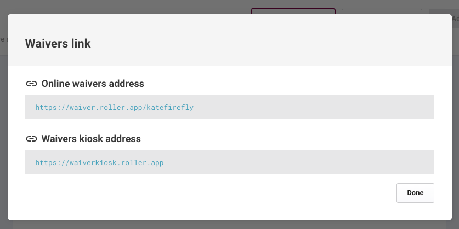Image resolution: width=459 pixels, height=229 pixels.
Task: Click the partially hidden Ac button top right
Action: 455,19
